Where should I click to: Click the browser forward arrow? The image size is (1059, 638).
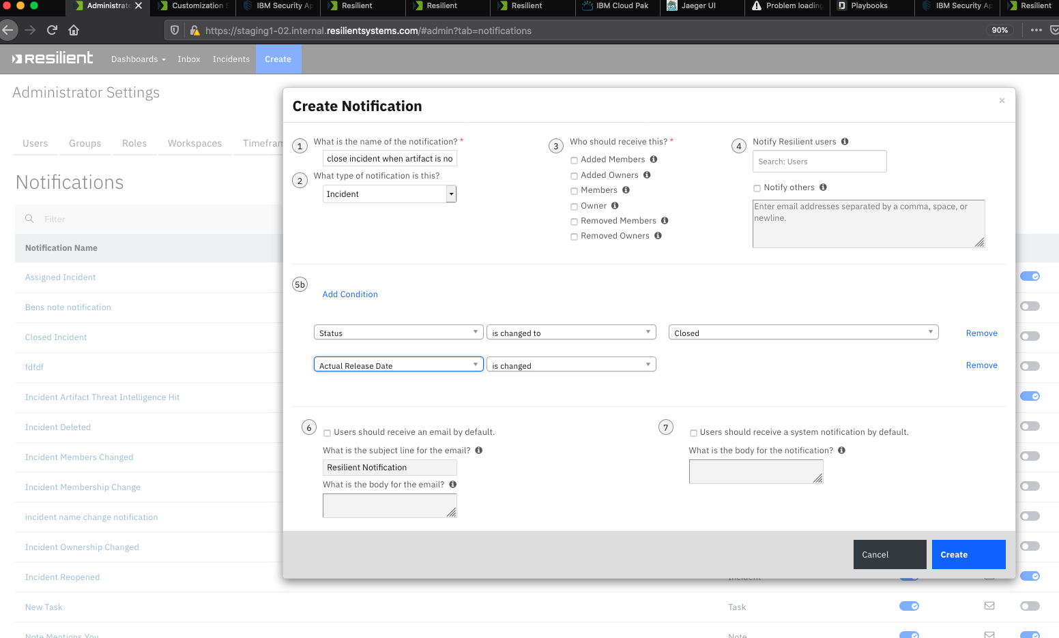pyautogui.click(x=29, y=30)
